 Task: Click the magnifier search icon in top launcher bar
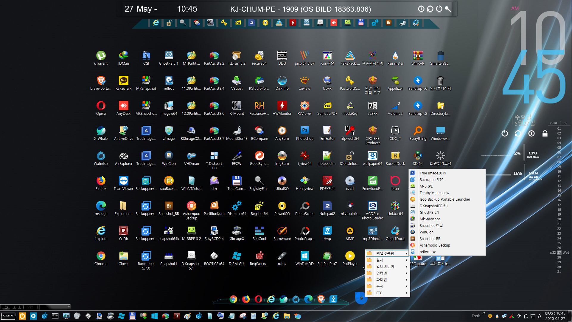pyautogui.click(x=183, y=23)
